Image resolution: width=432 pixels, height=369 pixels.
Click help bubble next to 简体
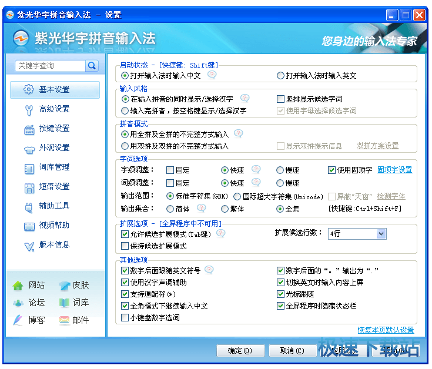[202, 208]
